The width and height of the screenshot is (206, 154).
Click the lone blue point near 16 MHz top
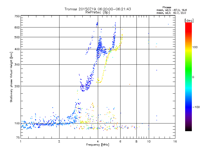(x=168, y=24)
